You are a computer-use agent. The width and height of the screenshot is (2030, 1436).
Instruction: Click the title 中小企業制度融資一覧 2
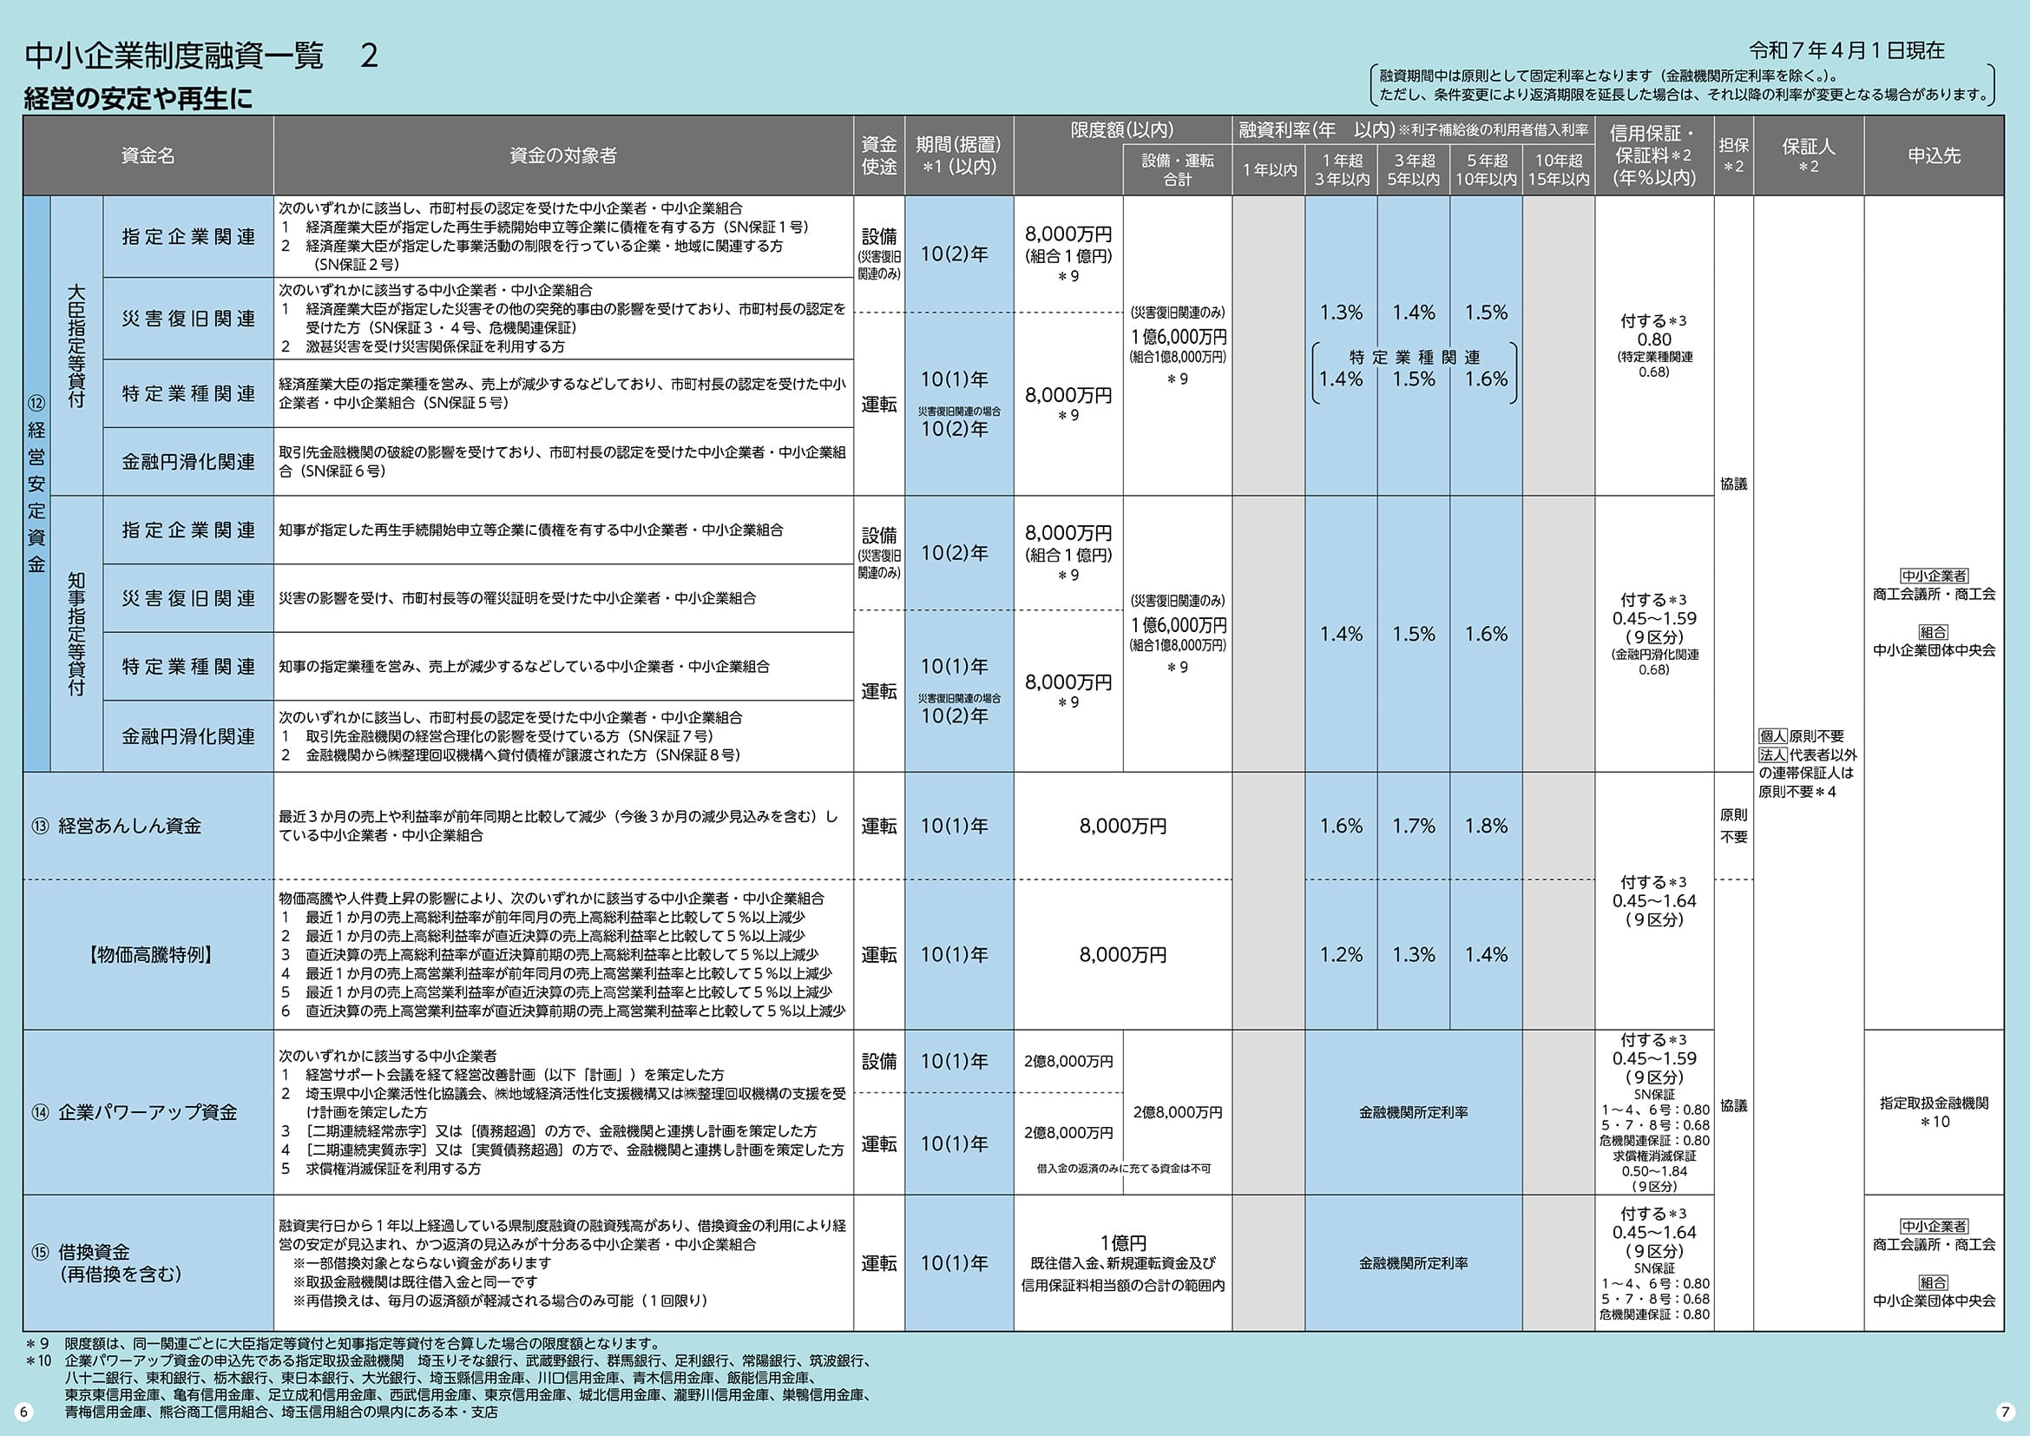coord(201,56)
